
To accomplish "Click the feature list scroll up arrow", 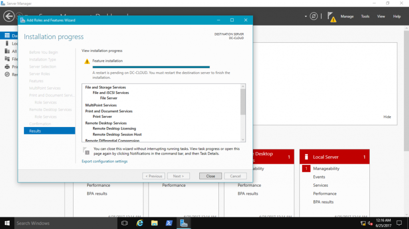I will point(243,86).
